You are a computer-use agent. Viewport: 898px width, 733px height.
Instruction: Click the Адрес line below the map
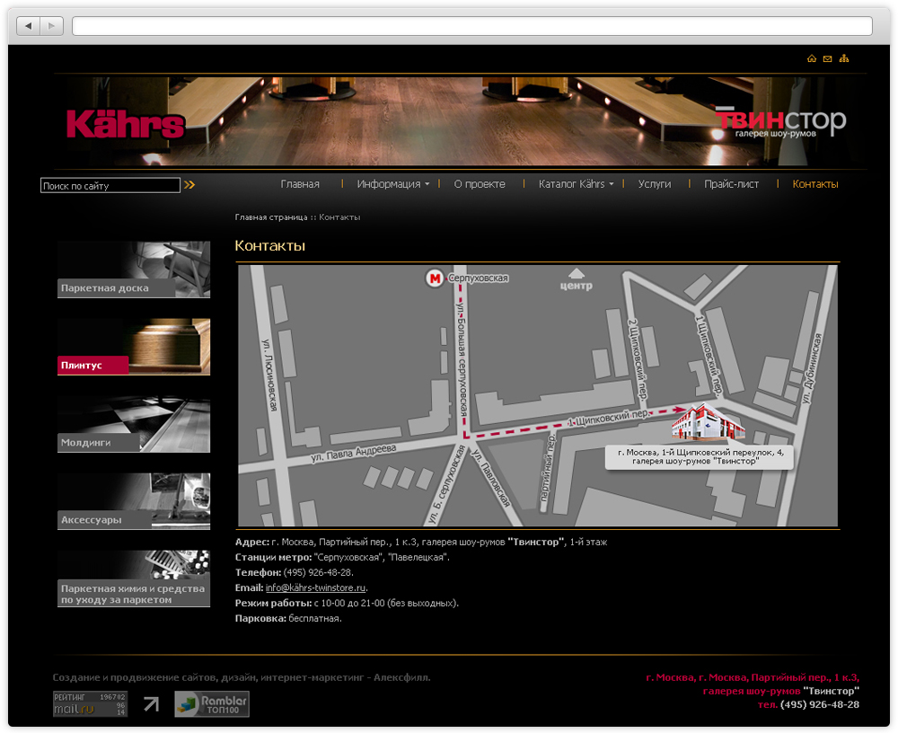(x=421, y=542)
